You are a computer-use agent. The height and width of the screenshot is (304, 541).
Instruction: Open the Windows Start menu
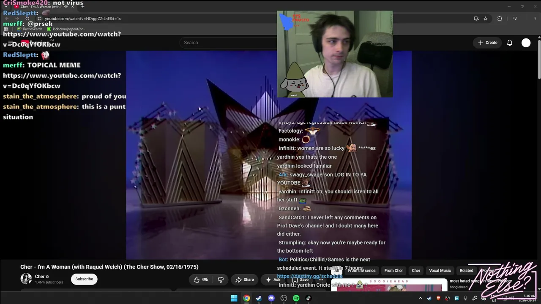pyautogui.click(x=234, y=298)
